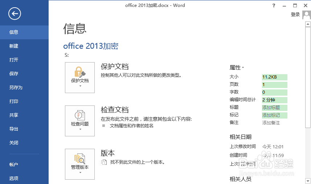Viewport: 311px width, 184px height.
Task: Click the 今天 12:01 modified time
Action: pos(273,147)
